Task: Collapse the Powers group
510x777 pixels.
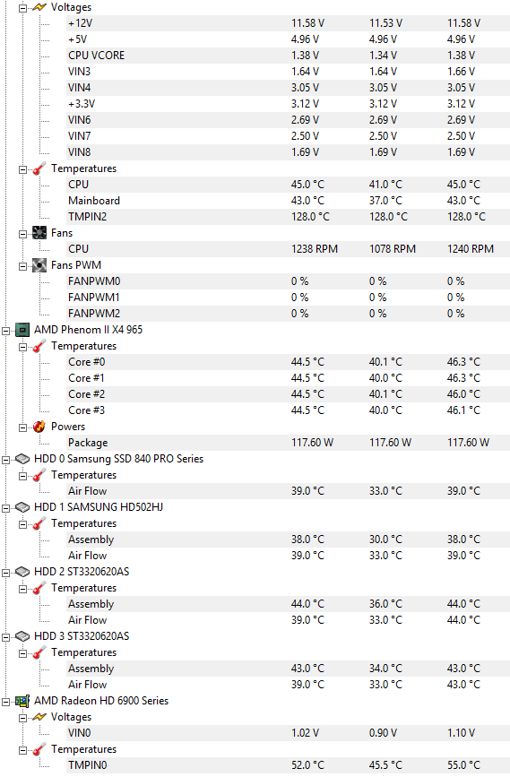Action: click(22, 427)
